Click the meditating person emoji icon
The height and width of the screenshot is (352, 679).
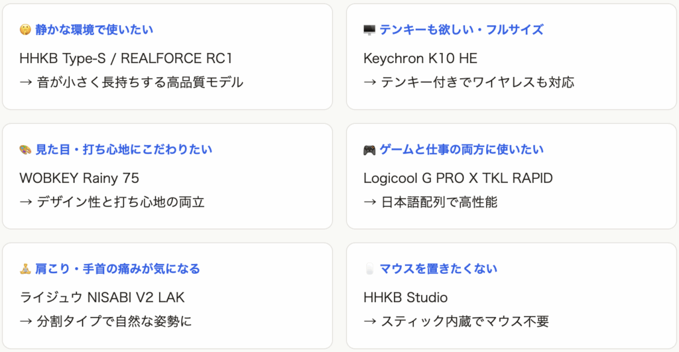[x=25, y=269]
